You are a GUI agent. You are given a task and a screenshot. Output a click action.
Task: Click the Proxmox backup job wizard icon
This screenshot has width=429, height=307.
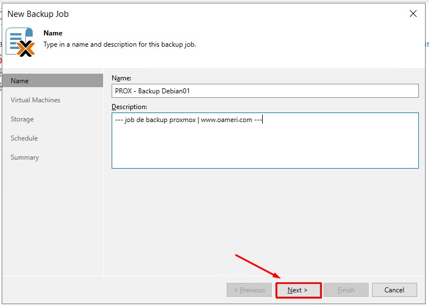click(x=20, y=42)
